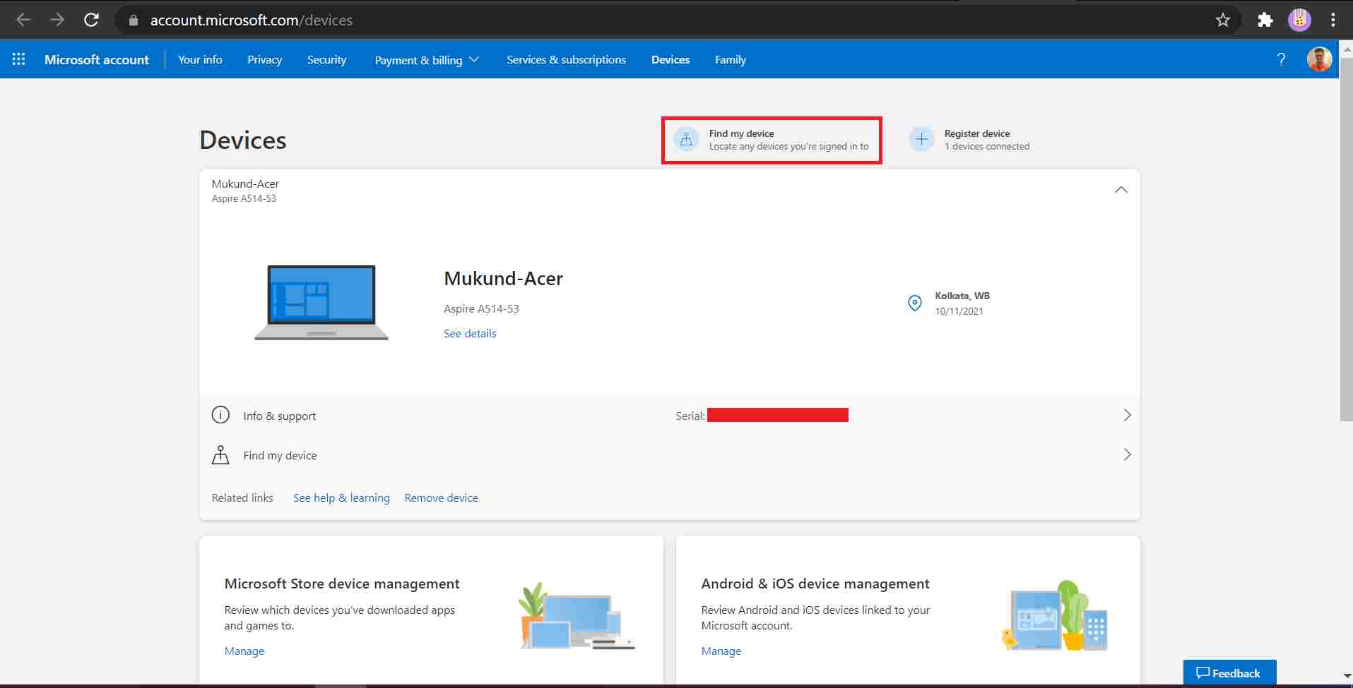This screenshot has width=1353, height=688.
Task: Click the Info & support label
Action: 280,416
